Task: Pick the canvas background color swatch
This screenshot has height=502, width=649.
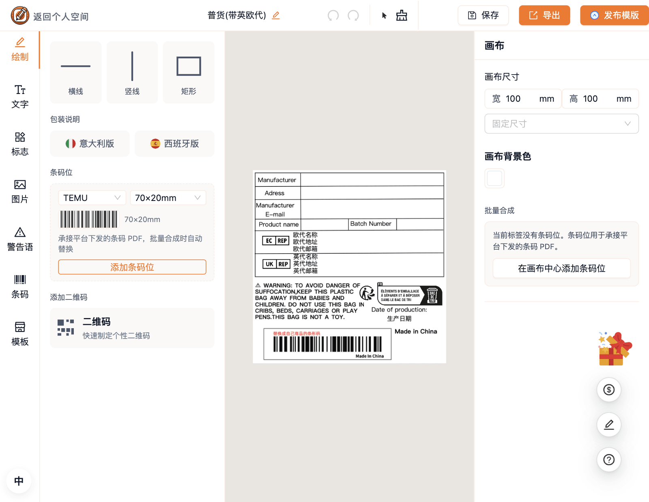Action: point(494,178)
